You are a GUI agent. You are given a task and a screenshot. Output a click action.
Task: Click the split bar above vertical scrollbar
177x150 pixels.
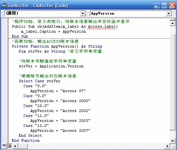tap(172, 19)
